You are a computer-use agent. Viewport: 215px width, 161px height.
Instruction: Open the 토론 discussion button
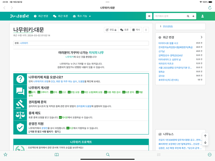124,30
